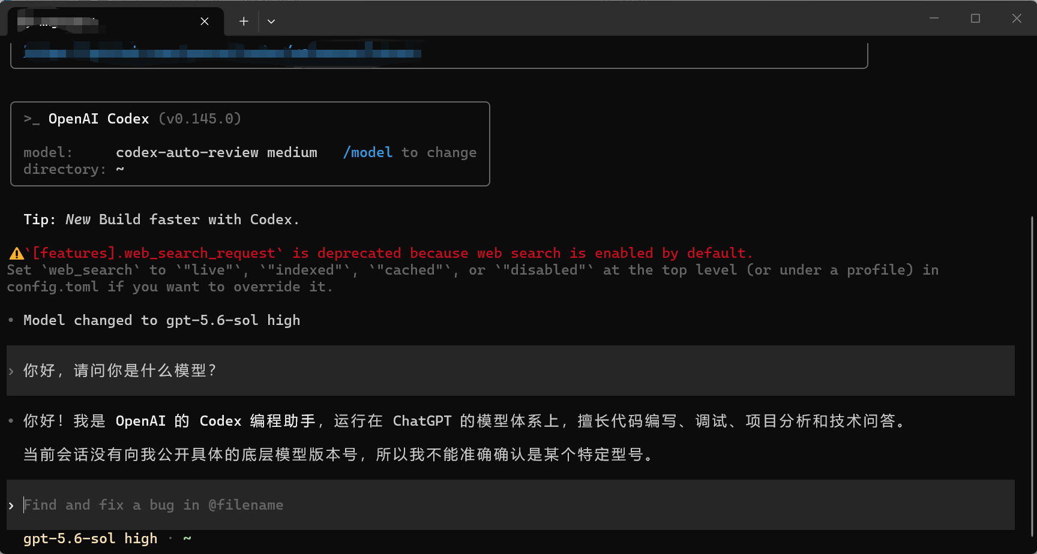Close the terminal window
This screenshot has height=554, width=1037.
click(x=1017, y=19)
